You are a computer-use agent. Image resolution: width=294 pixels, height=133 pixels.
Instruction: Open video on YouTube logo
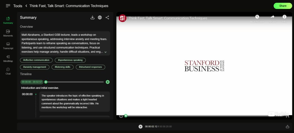tap(278, 114)
